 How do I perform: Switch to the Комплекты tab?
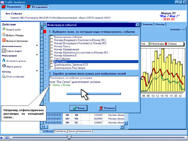pyautogui.click(x=60, y=131)
